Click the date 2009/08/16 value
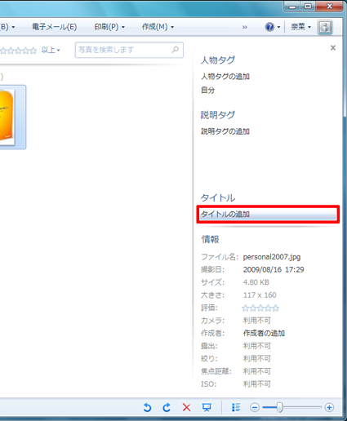 (x=262, y=270)
